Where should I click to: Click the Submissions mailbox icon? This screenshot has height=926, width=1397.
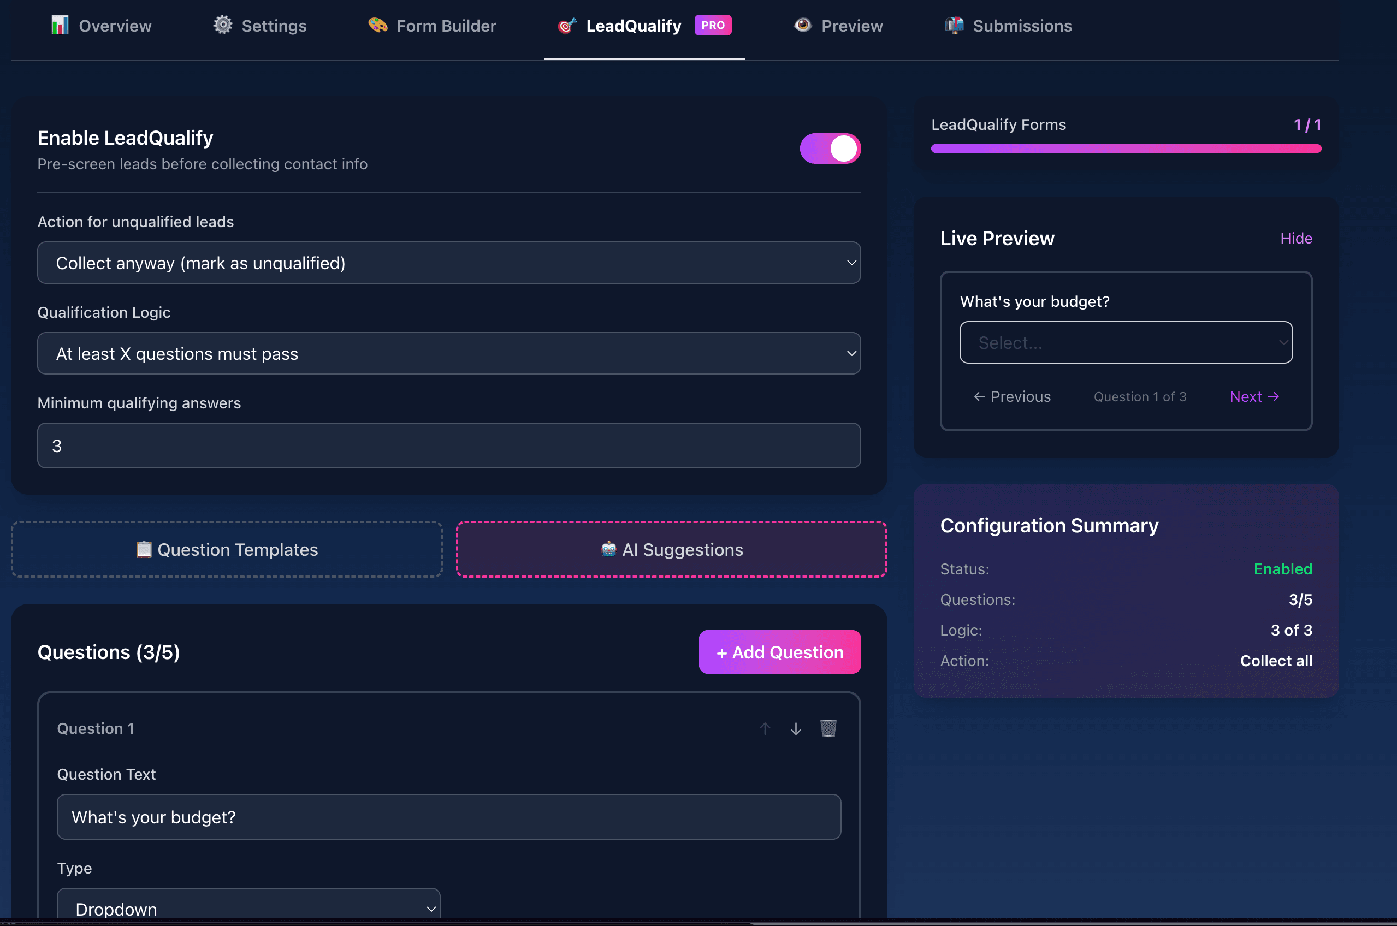954,26
